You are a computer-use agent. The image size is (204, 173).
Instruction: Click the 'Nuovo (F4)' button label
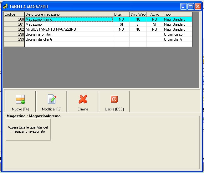pos(20,109)
